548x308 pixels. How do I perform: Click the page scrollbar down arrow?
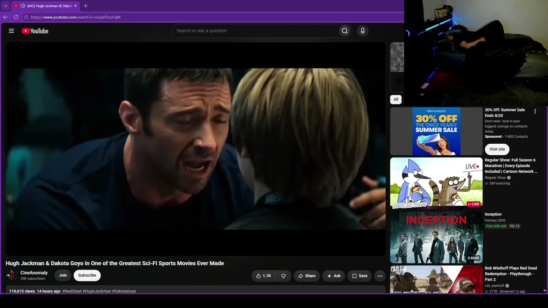coord(545,290)
